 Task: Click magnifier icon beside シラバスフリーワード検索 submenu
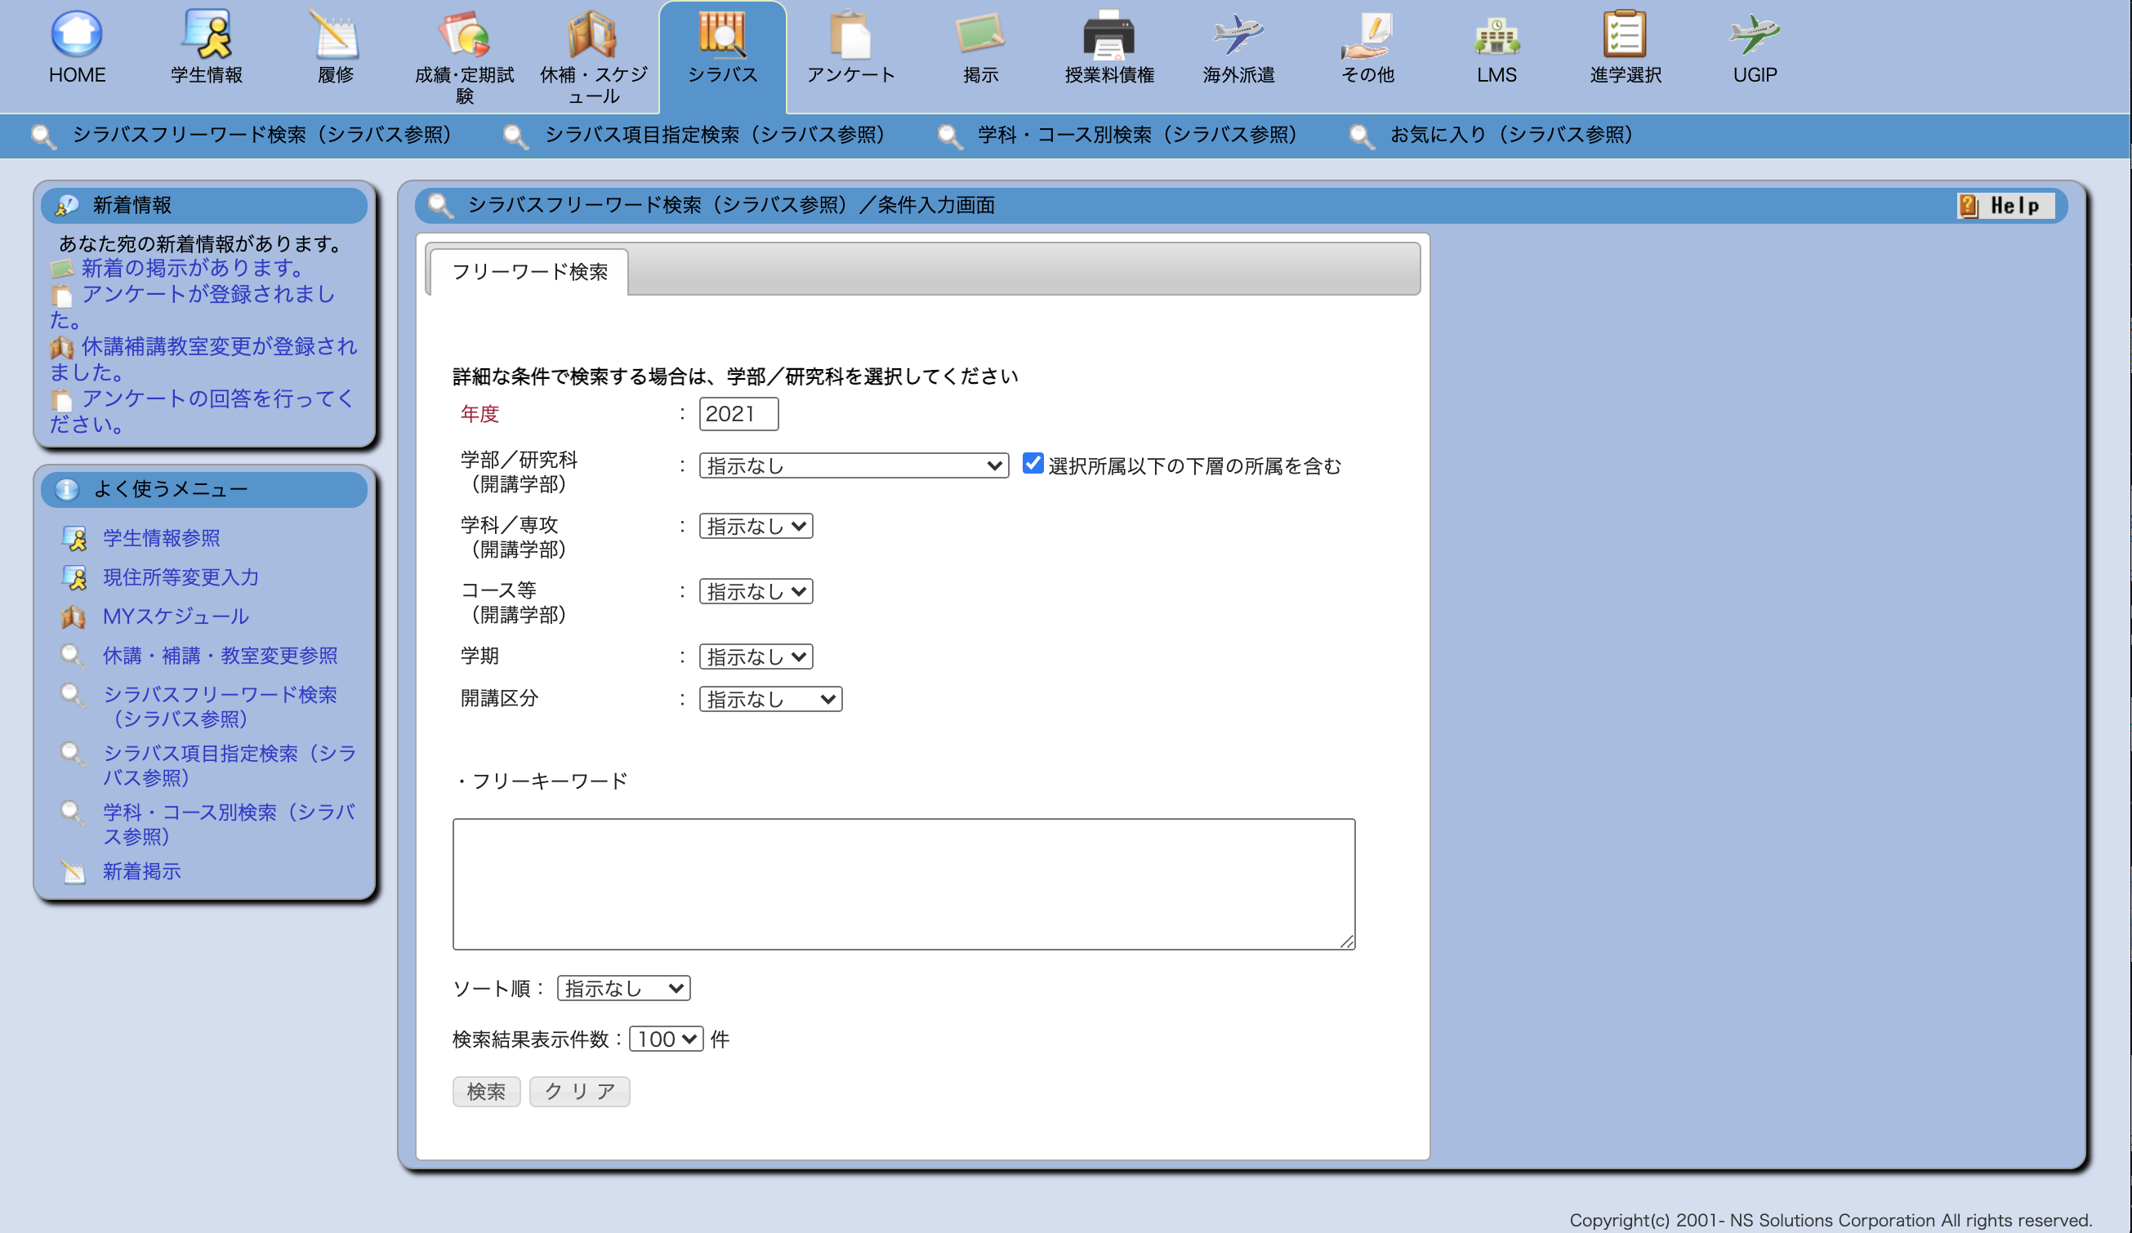click(x=43, y=136)
